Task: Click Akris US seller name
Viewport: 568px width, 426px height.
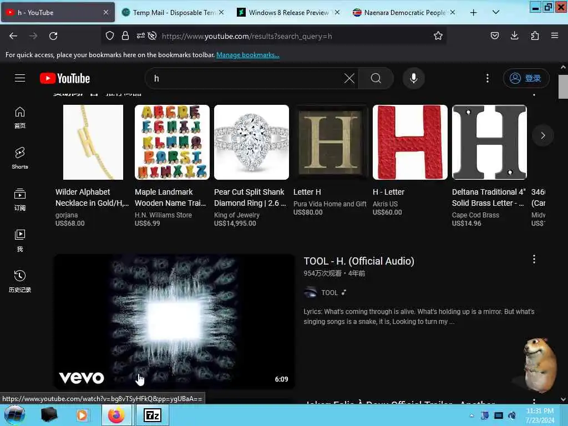Action: pyautogui.click(x=385, y=204)
